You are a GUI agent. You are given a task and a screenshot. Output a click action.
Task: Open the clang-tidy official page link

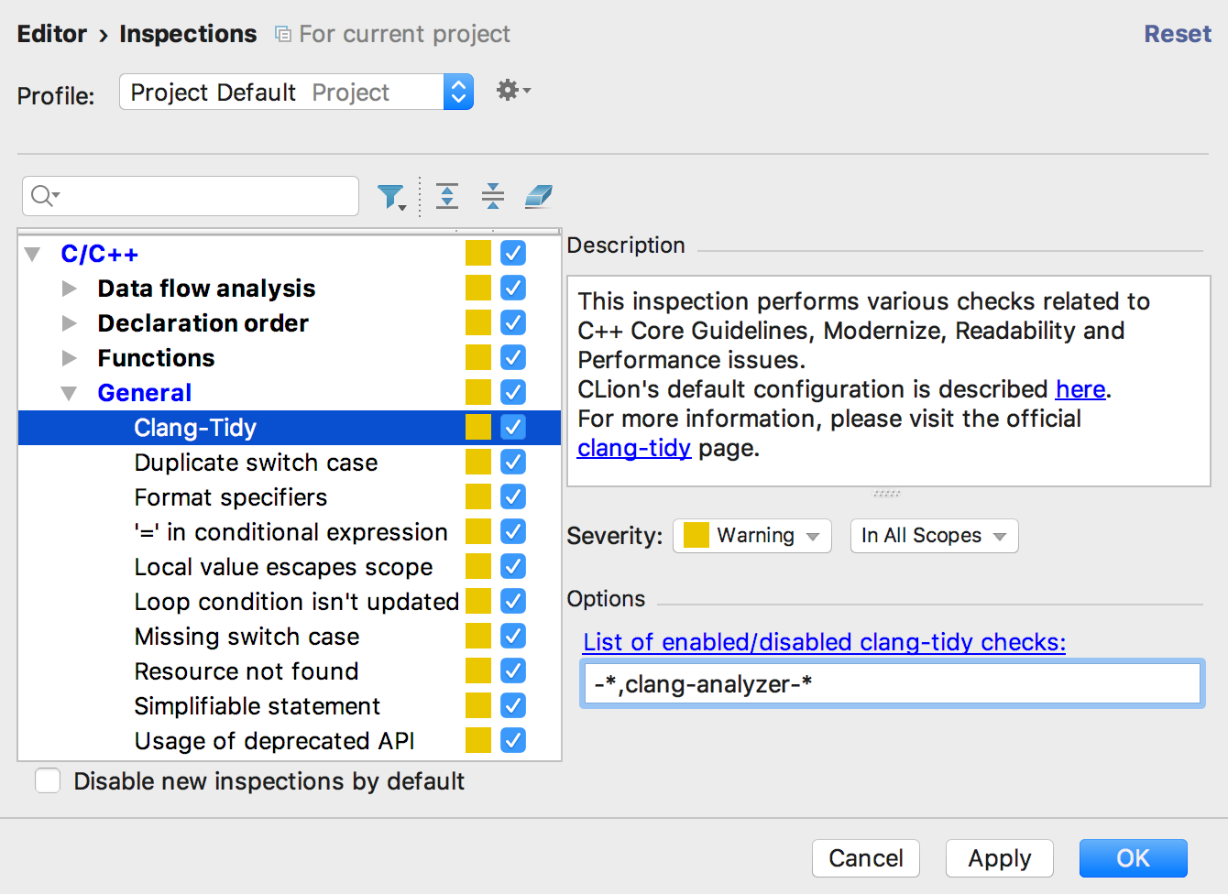click(x=633, y=448)
